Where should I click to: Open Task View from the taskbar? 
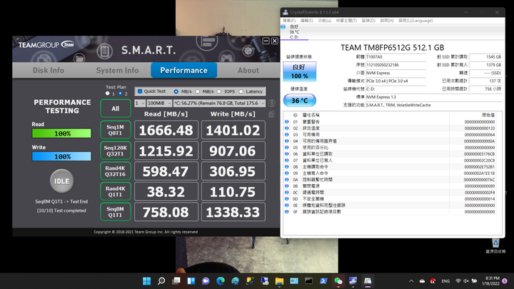point(176,281)
